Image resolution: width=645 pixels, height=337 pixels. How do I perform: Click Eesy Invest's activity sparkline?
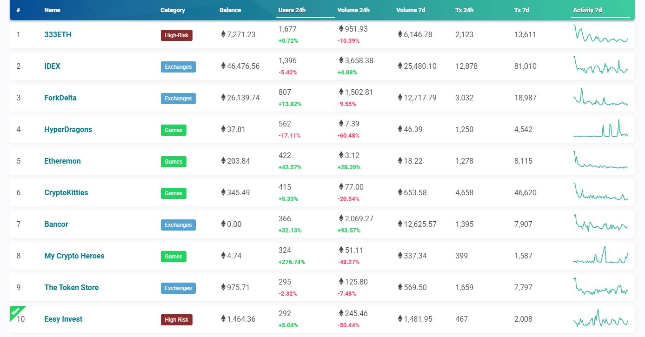[601, 318]
